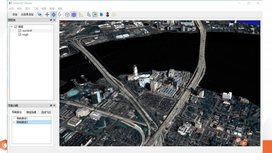The height and width of the screenshot is (153, 272).
Task: Expand 导航路径2 node
Action: tap(14, 122)
